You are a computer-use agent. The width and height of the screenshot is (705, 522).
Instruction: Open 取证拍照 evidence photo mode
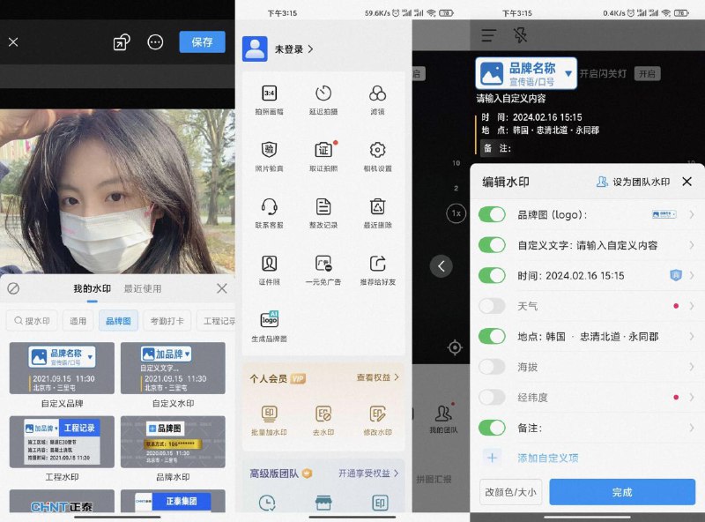(323, 148)
